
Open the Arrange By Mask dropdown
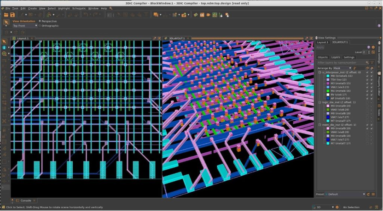tap(342, 68)
